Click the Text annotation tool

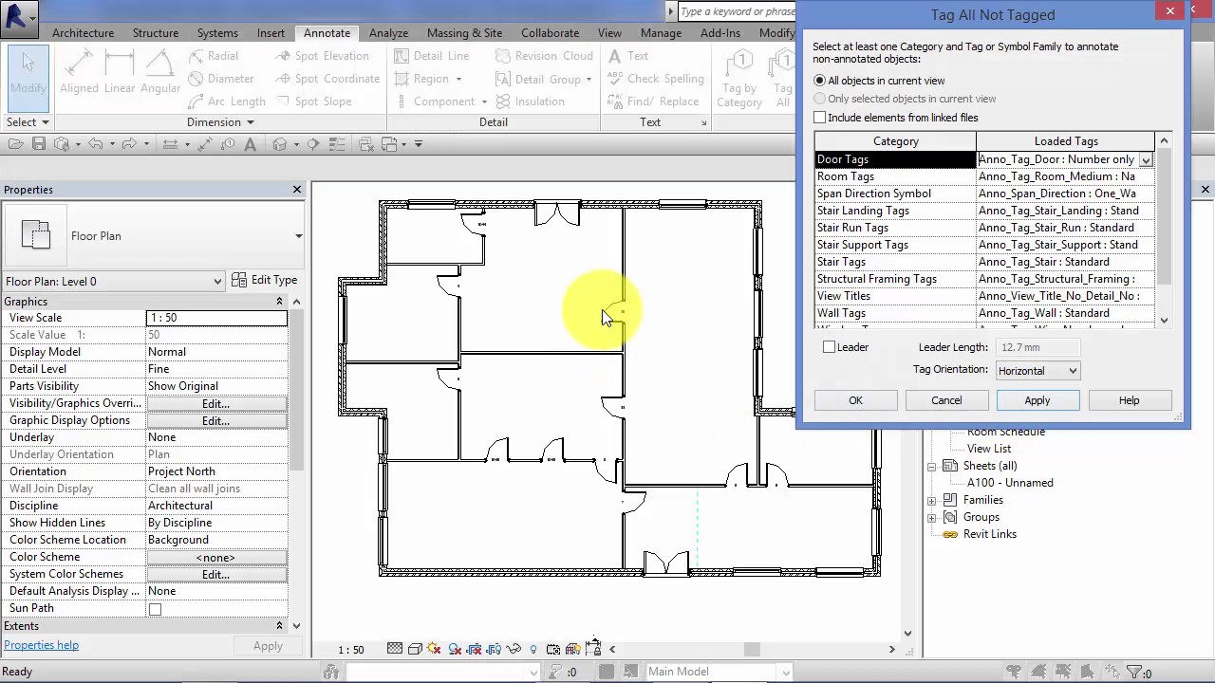(628, 56)
